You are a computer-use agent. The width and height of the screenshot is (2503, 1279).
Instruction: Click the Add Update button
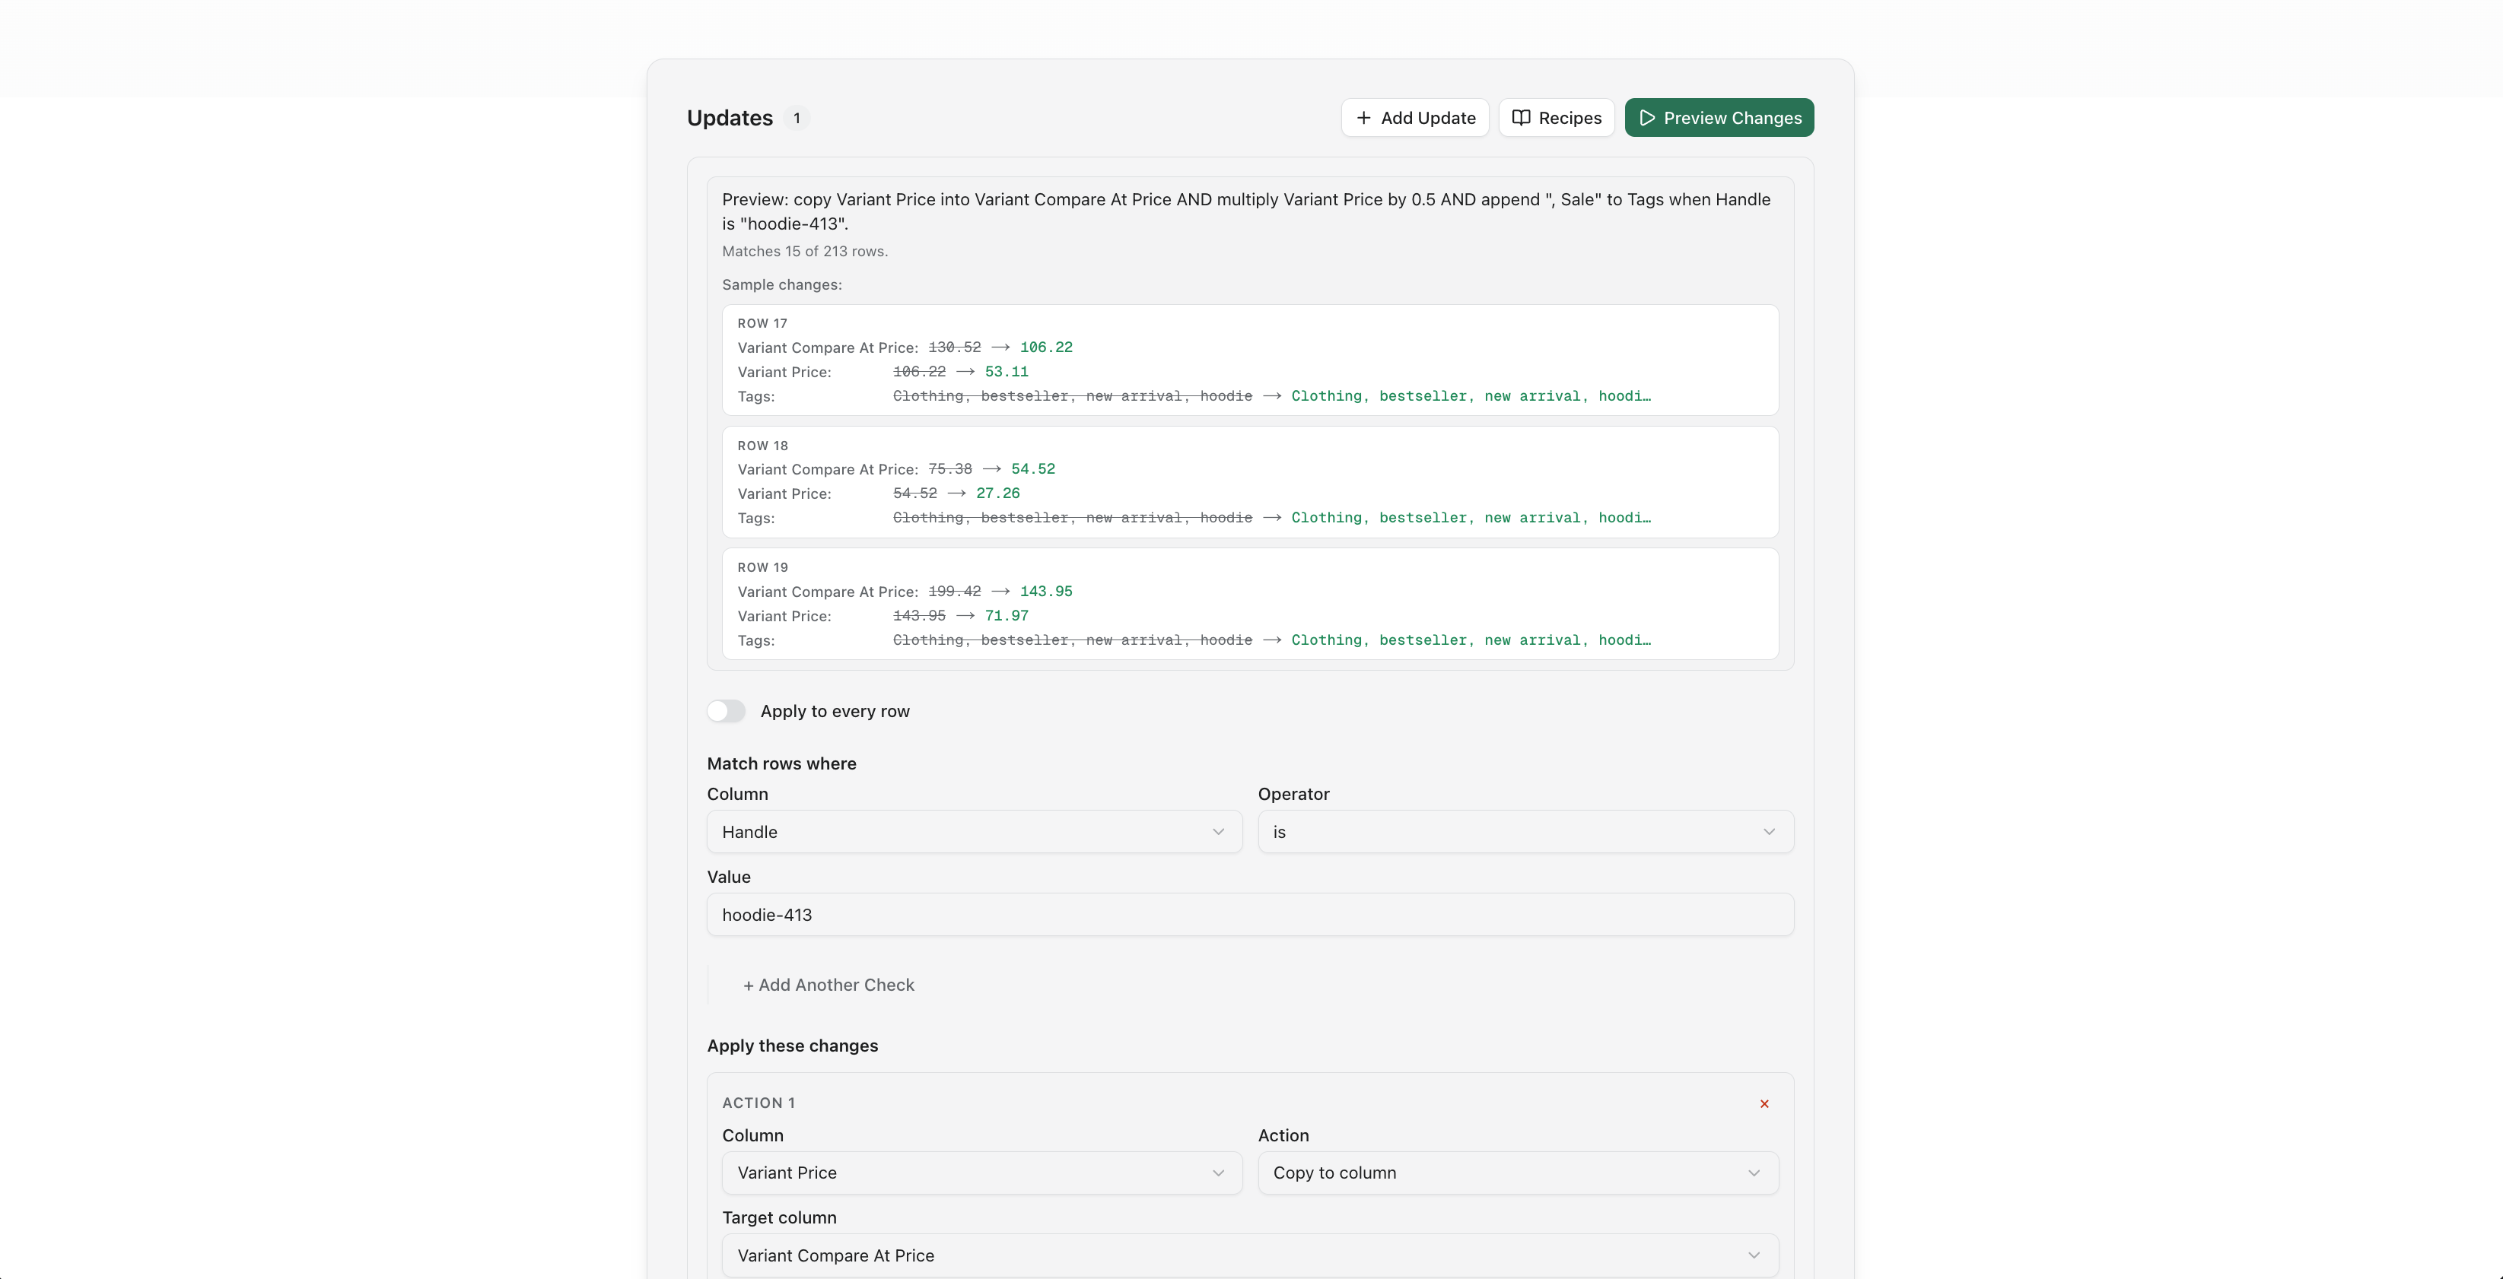pos(1414,118)
